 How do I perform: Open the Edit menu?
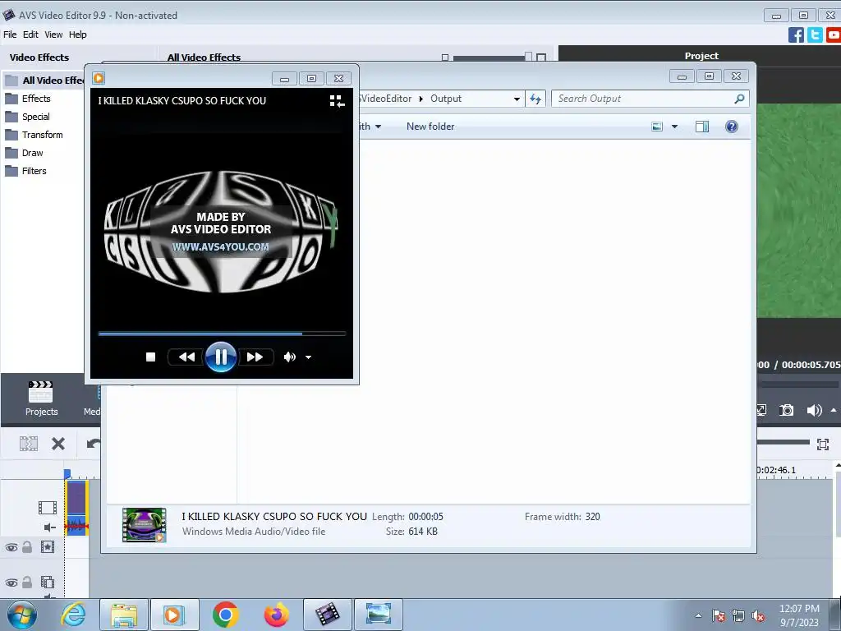tap(30, 35)
